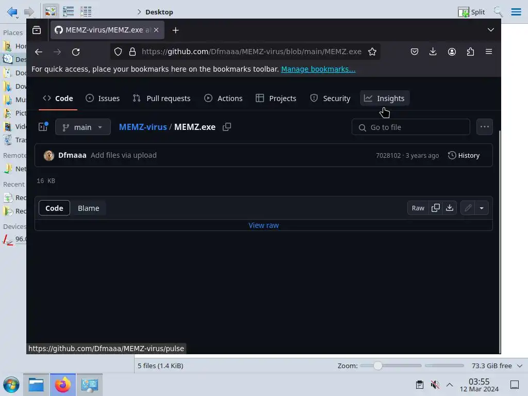Open the Insights tab
Screen dimensions: 528x396
[385, 98]
